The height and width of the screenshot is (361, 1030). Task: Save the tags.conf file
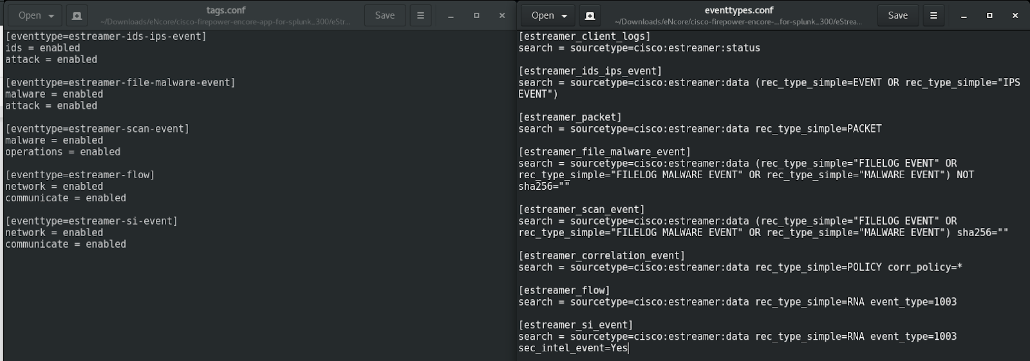(385, 15)
